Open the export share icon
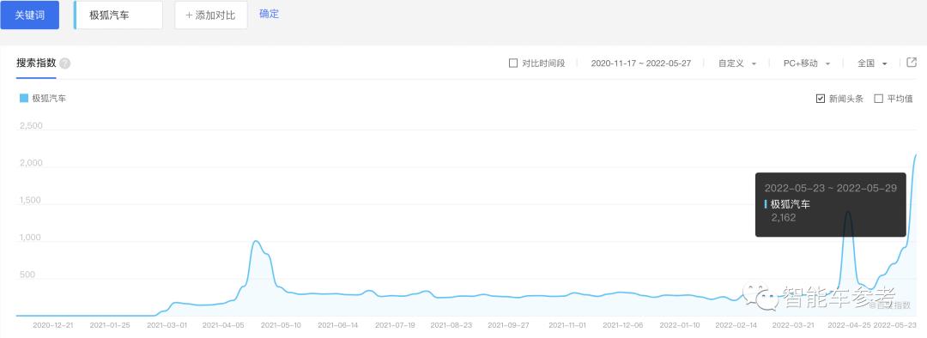Image resolution: width=927 pixels, height=338 pixels. click(912, 63)
